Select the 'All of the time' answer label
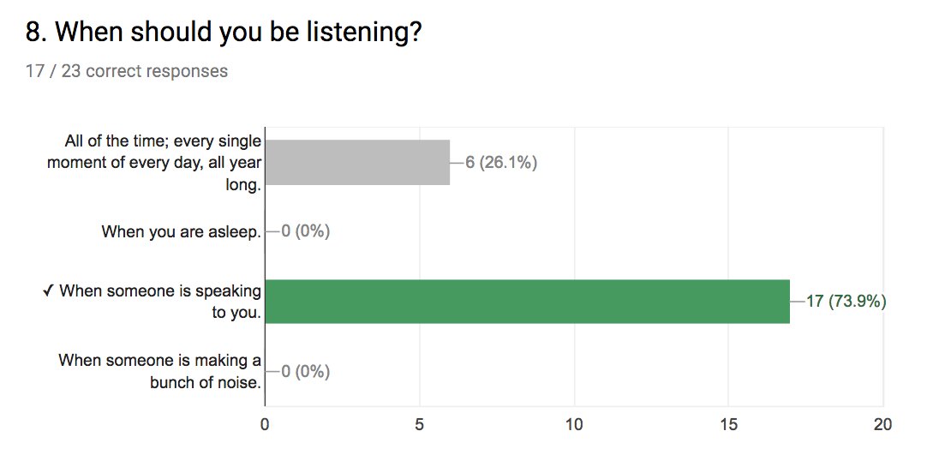927x461 pixels. (x=154, y=162)
